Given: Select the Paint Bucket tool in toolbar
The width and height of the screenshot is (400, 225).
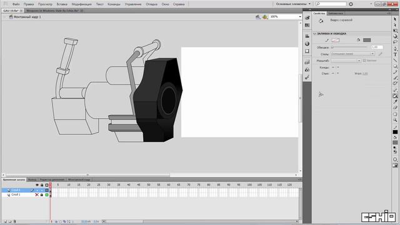Looking at the screenshot, I should click(395, 96).
